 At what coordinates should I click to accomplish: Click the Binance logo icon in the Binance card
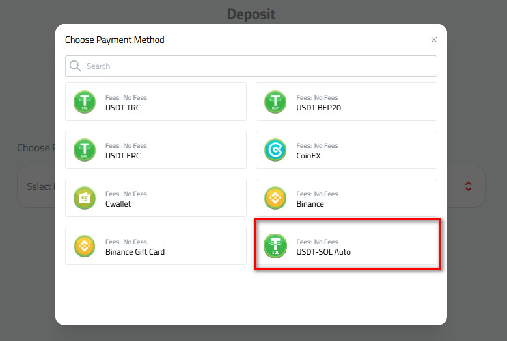click(275, 198)
